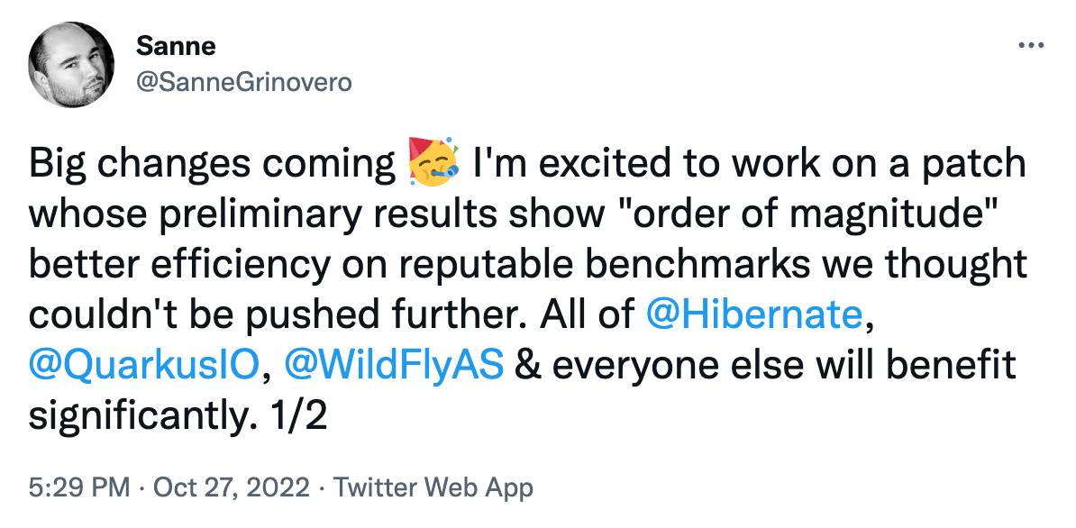Click the display name Sanne
Viewport: 1076px width, 528px height.
(176, 46)
